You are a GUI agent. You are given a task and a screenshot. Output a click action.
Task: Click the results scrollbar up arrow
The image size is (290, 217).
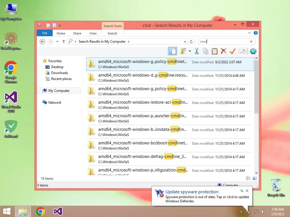tap(256, 58)
